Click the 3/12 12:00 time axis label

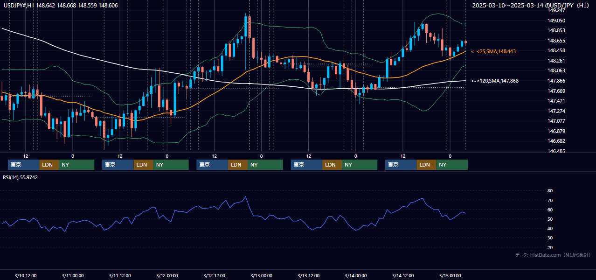click(214, 275)
